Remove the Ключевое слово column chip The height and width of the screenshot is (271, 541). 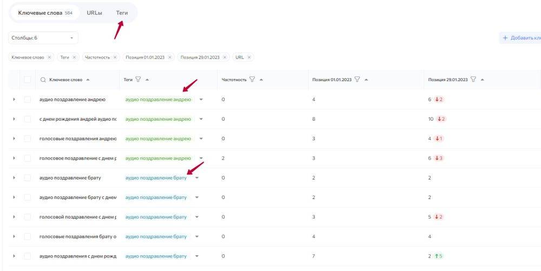pos(49,57)
